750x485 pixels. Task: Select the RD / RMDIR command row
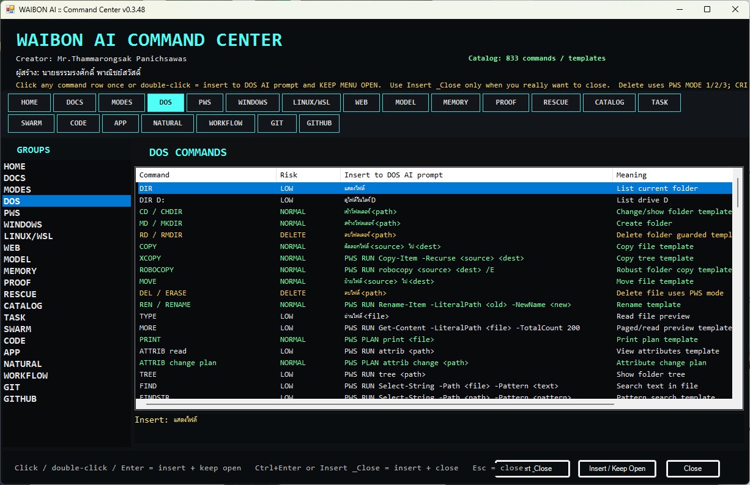coord(434,235)
